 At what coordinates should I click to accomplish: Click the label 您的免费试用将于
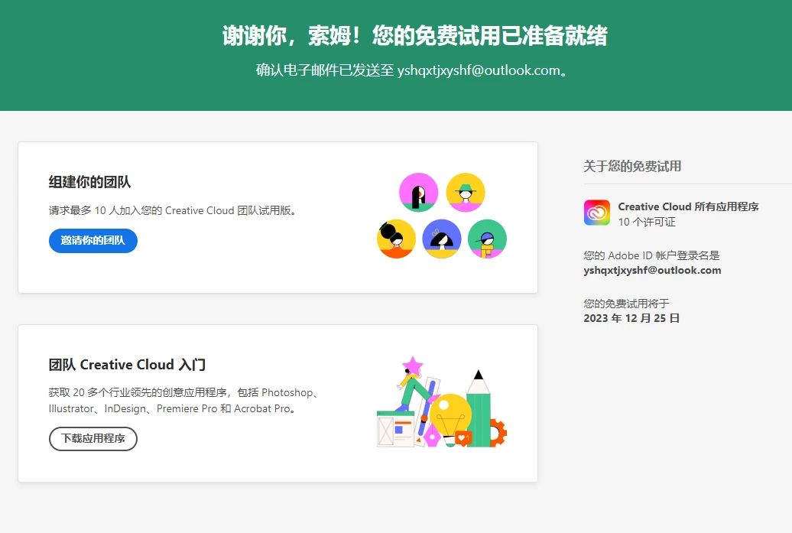click(626, 304)
